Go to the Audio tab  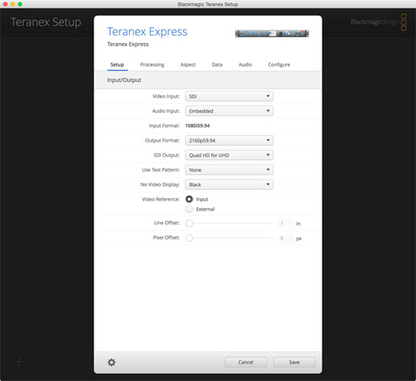tap(245, 65)
